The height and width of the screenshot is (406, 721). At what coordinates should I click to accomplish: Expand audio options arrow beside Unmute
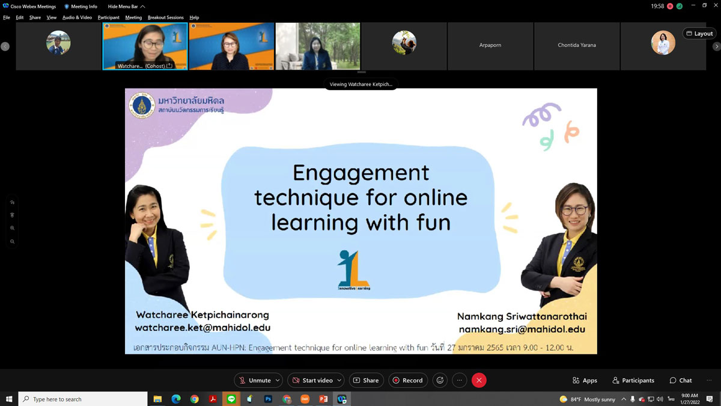[278, 380]
